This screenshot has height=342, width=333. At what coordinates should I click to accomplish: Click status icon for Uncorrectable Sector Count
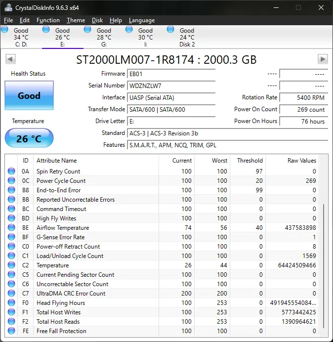tap(11, 284)
